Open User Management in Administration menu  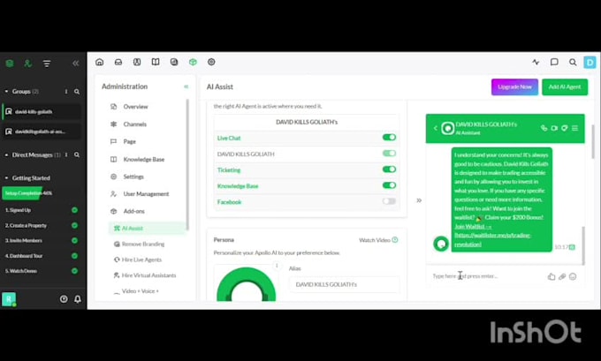click(146, 194)
